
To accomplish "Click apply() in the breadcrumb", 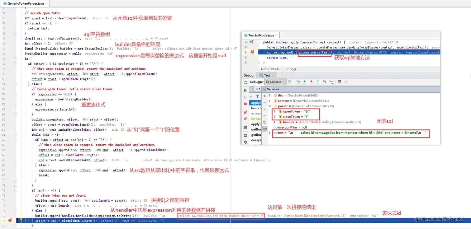I will [291, 69].
